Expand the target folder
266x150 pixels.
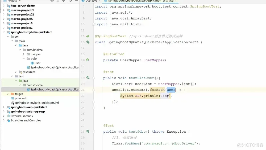(8, 94)
